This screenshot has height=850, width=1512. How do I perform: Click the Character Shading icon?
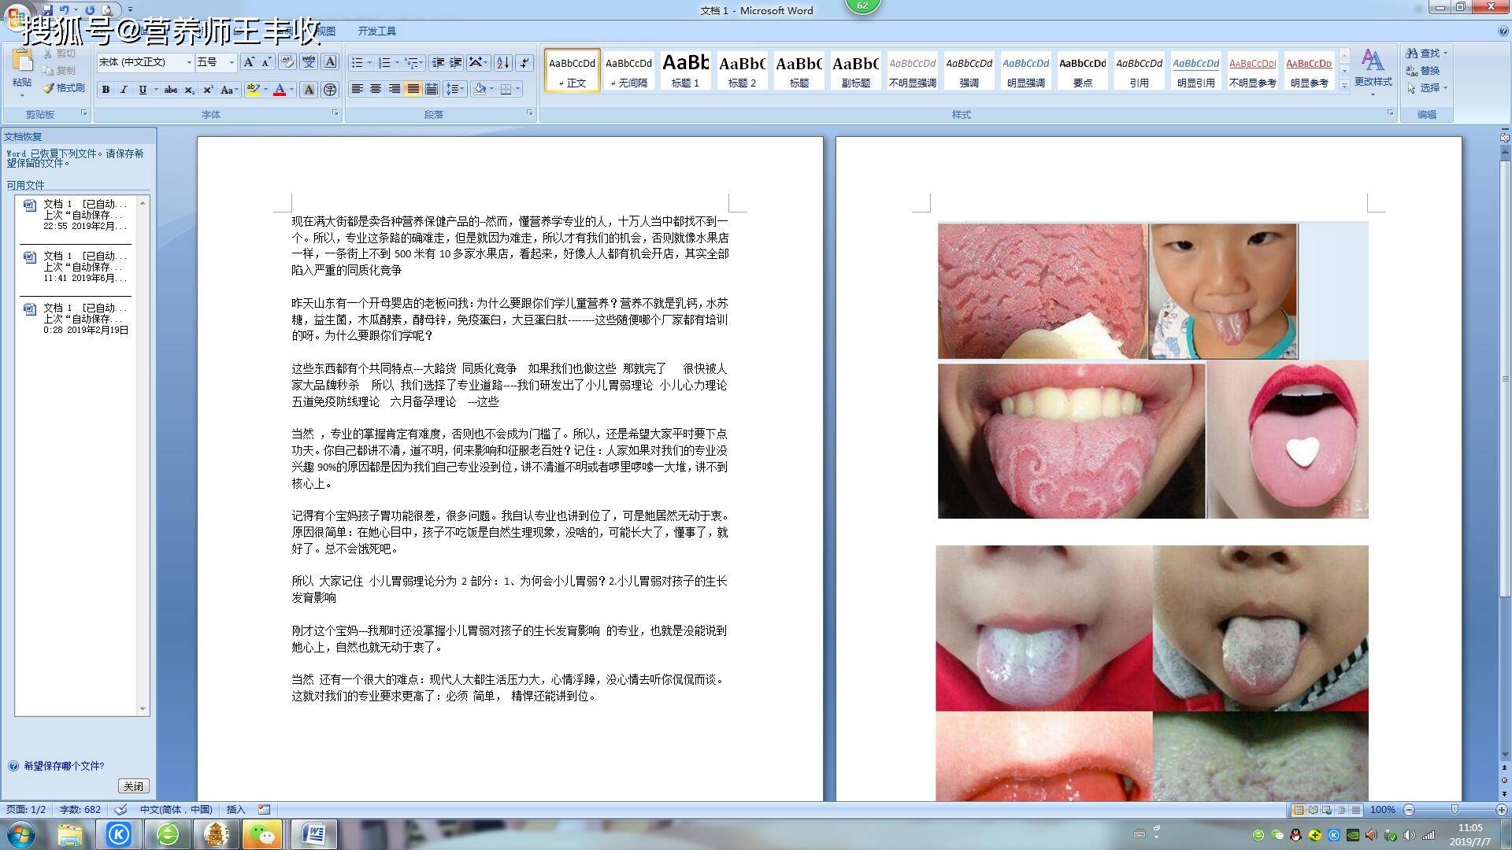pos(309,90)
